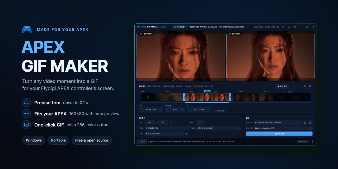Click the file name 20260806 Phantom Blade Zero title text
Viewport: 338px width, 169px height.
point(217,27)
